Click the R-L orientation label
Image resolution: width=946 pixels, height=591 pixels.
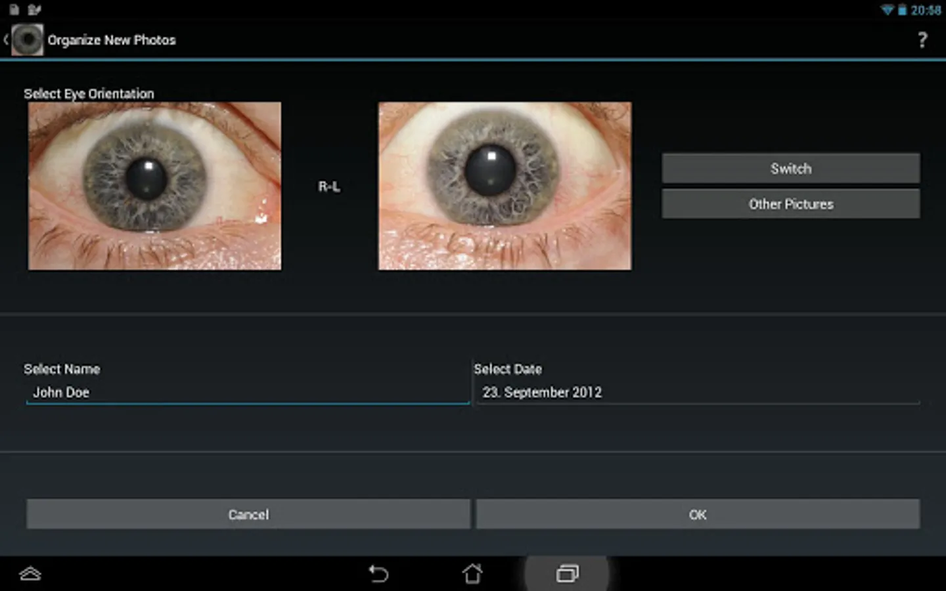pyautogui.click(x=329, y=186)
